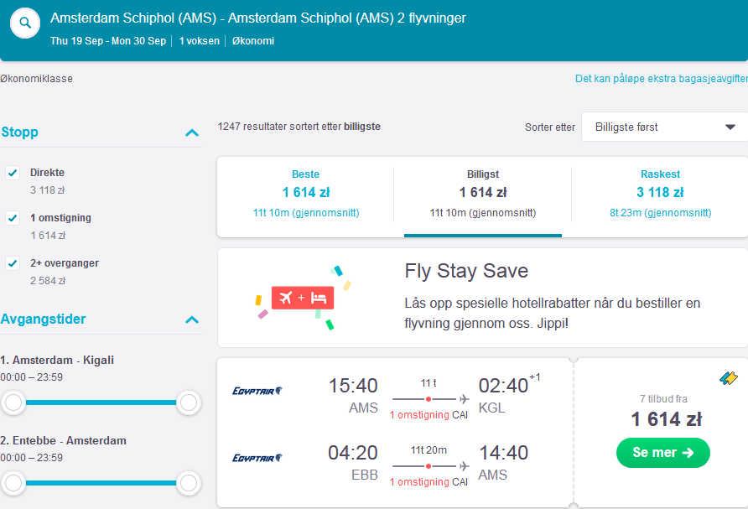This screenshot has width=748, height=509.
Task: Collapse the Stopp filter section
Action: (192, 132)
